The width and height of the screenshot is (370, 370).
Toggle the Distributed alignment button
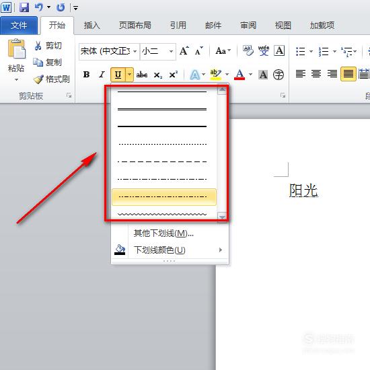(x=364, y=74)
